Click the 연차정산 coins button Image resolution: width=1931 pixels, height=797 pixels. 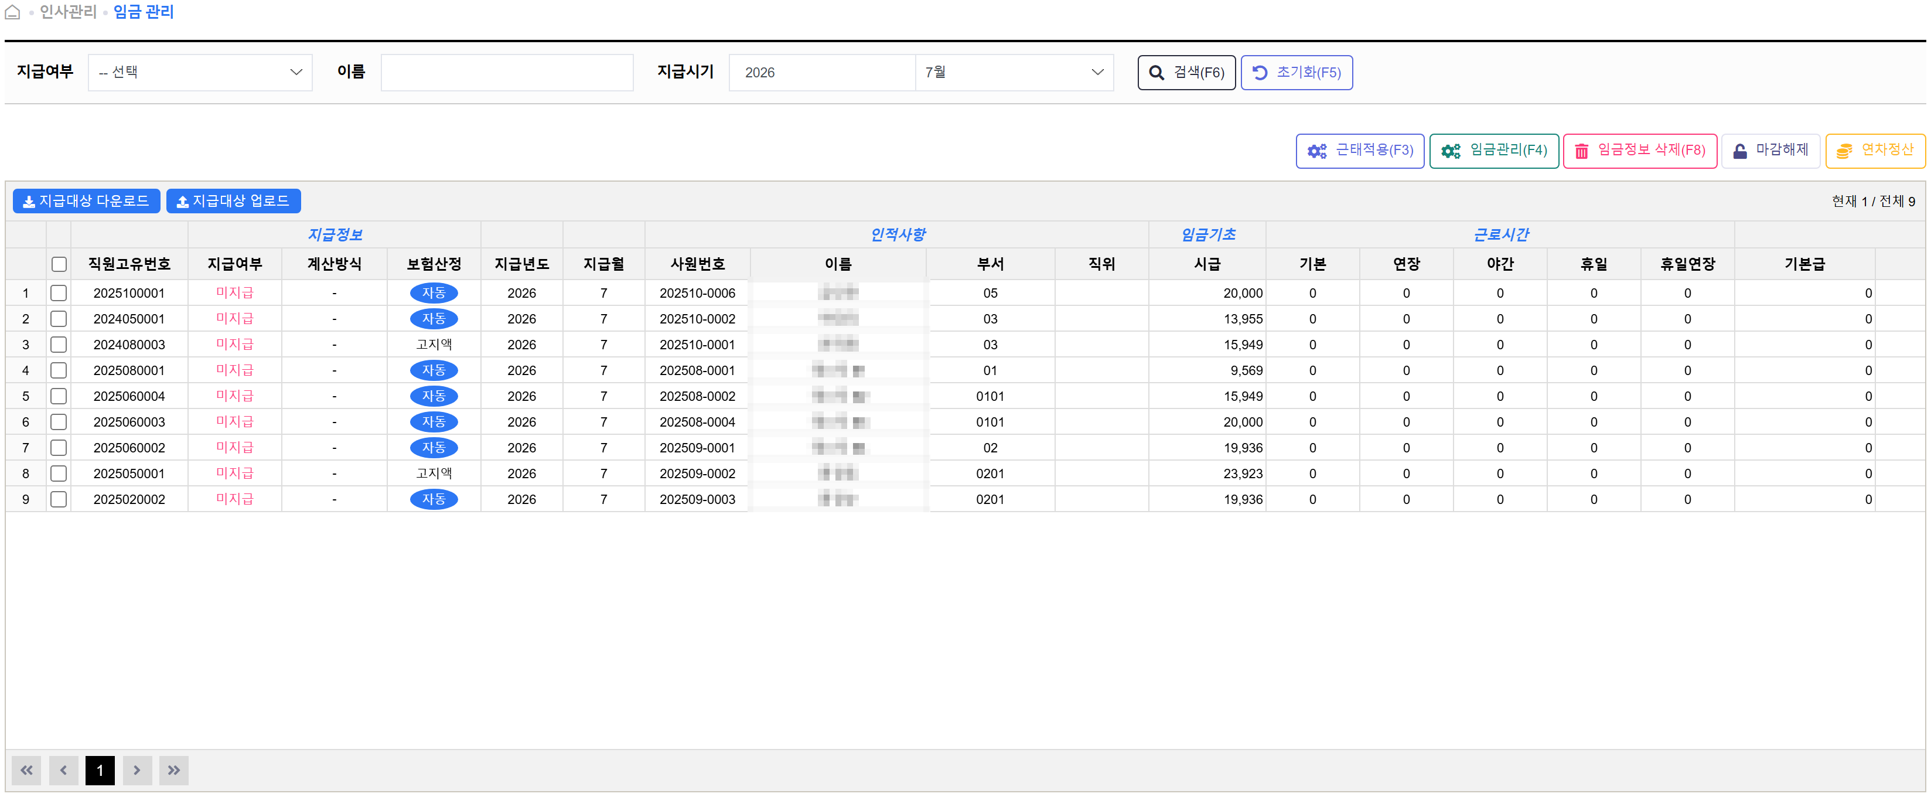(x=1875, y=151)
